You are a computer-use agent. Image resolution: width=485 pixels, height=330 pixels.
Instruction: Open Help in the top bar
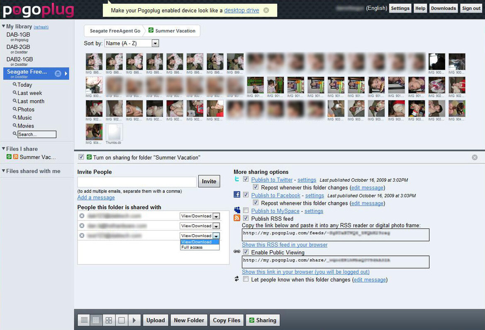coord(420,8)
